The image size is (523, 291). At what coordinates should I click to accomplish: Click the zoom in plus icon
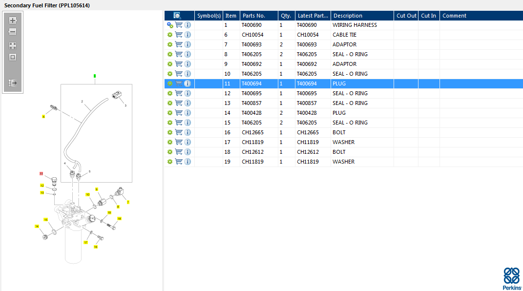tap(13, 21)
